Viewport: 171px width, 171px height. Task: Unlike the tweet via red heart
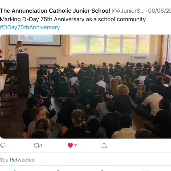(x=70, y=145)
